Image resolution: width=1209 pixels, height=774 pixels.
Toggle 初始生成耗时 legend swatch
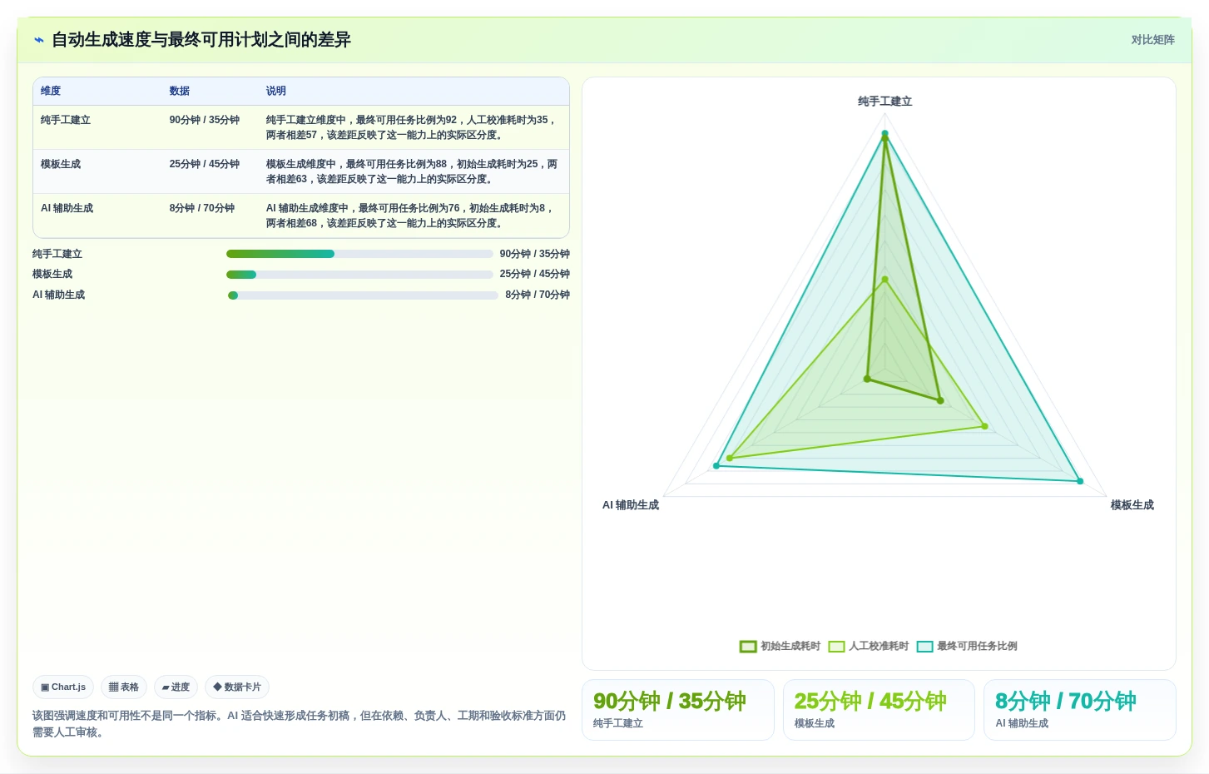(748, 647)
